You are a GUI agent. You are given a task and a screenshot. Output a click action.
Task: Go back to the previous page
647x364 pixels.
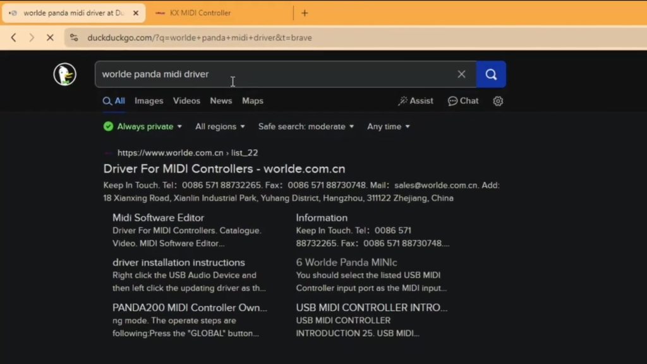14,37
